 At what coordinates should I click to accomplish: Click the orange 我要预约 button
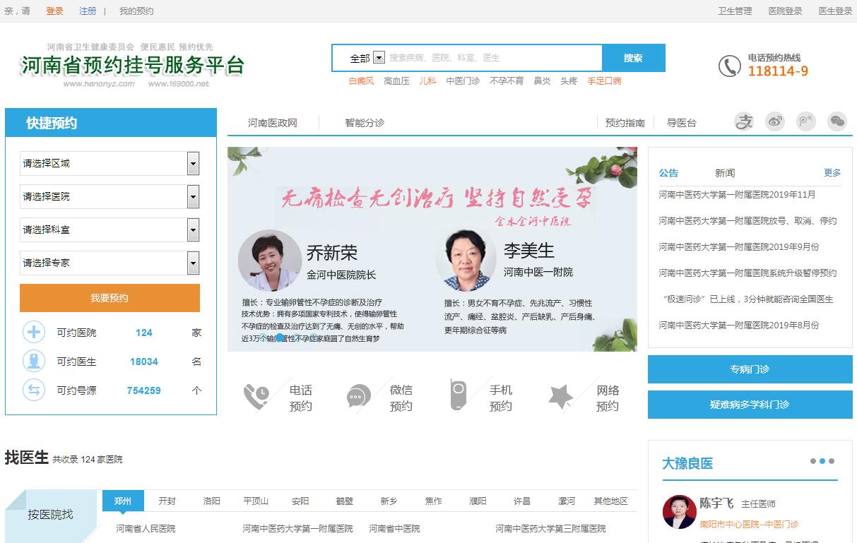pos(110,298)
